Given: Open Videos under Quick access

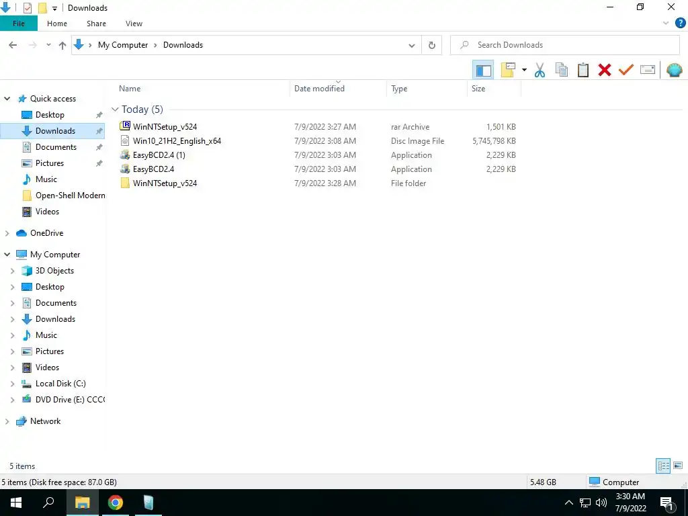Looking at the screenshot, I should [47, 212].
